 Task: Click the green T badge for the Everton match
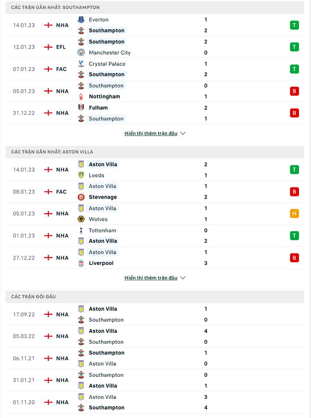(294, 25)
